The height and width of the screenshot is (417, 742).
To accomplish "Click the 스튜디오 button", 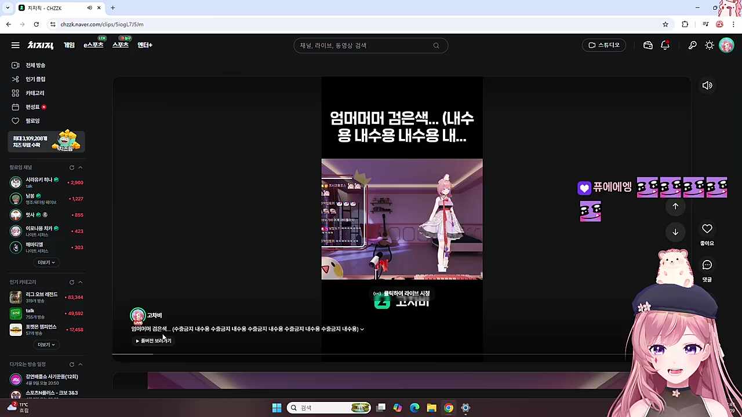I will [604, 45].
